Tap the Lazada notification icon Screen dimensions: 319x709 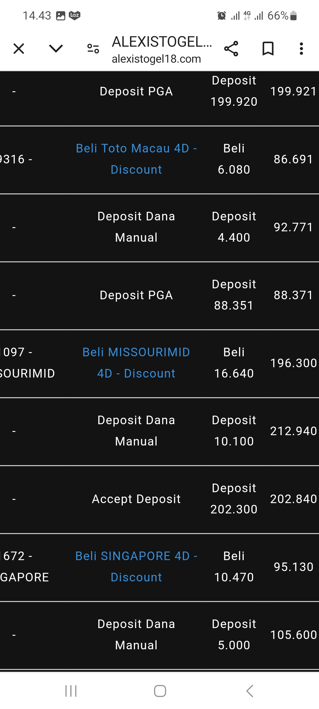coord(74,15)
